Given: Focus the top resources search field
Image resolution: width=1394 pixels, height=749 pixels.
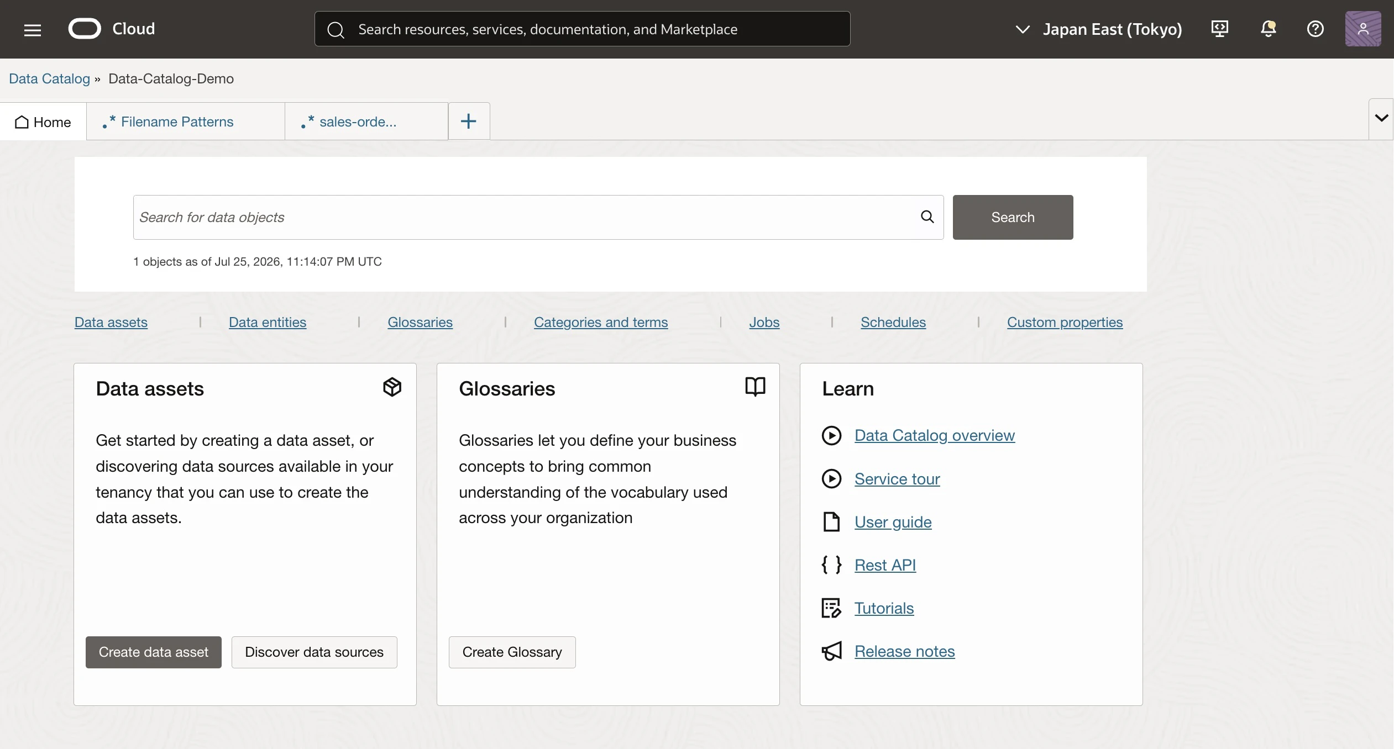Looking at the screenshot, I should [583, 29].
